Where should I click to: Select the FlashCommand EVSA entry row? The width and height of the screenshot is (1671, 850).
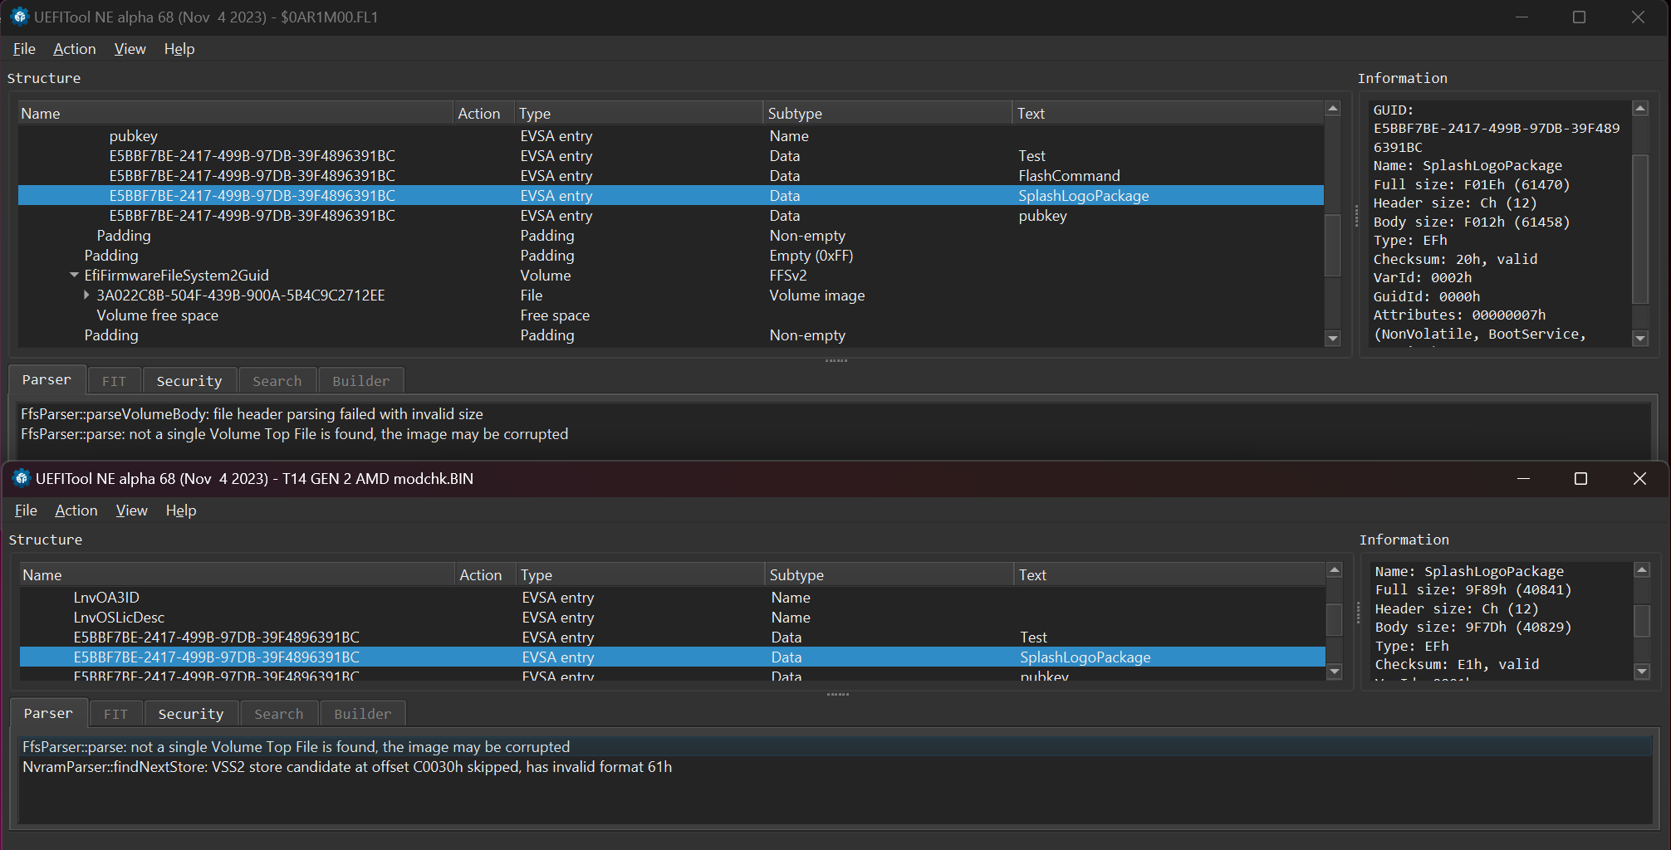point(252,176)
